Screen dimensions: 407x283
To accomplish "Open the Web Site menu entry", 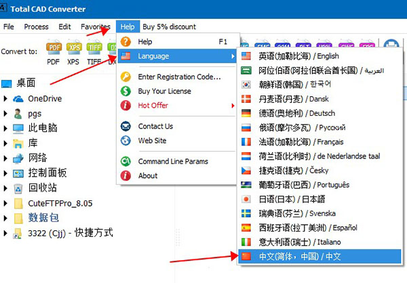I will click(152, 140).
